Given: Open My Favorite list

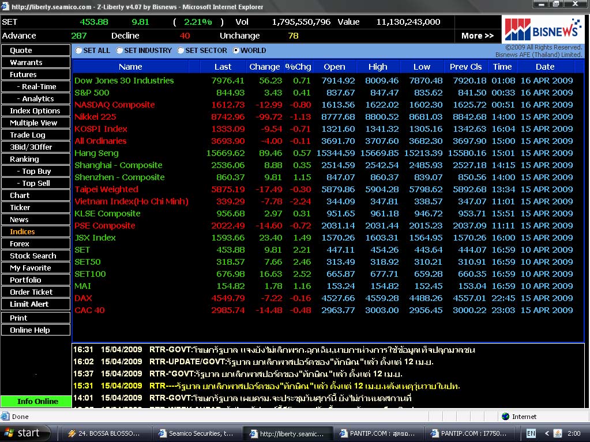Looking at the screenshot, I should coord(36,268).
